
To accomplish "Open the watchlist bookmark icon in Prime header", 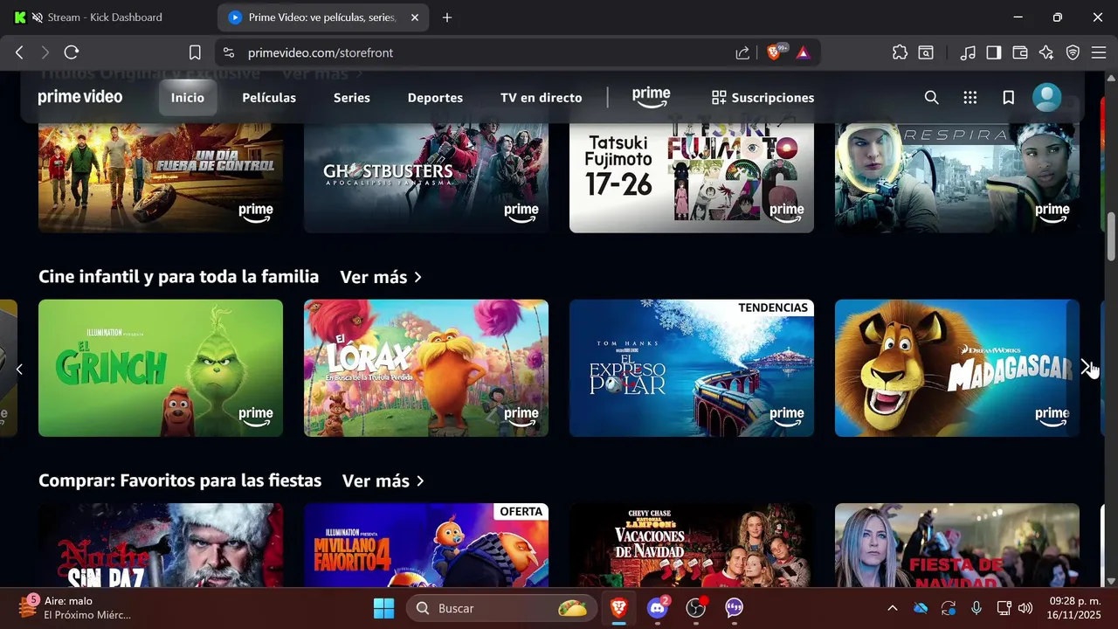I will pyautogui.click(x=1009, y=98).
